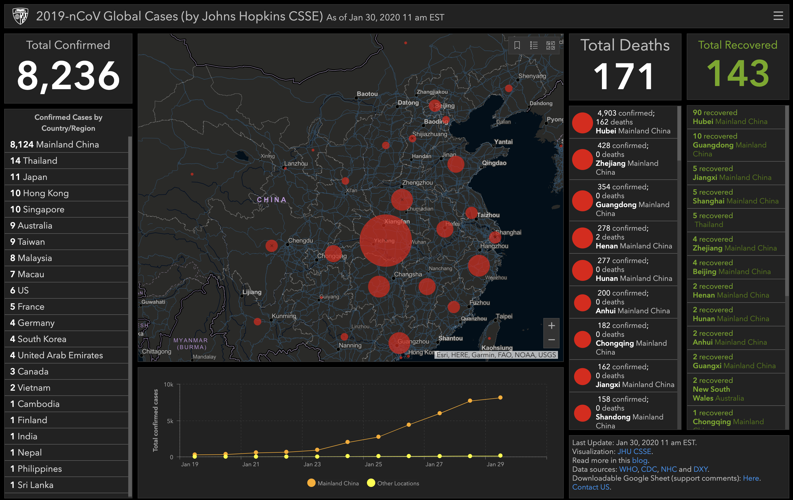Viewport: 793px width, 500px height.
Task: Select '4 South Korea' row
Action: pos(66,339)
